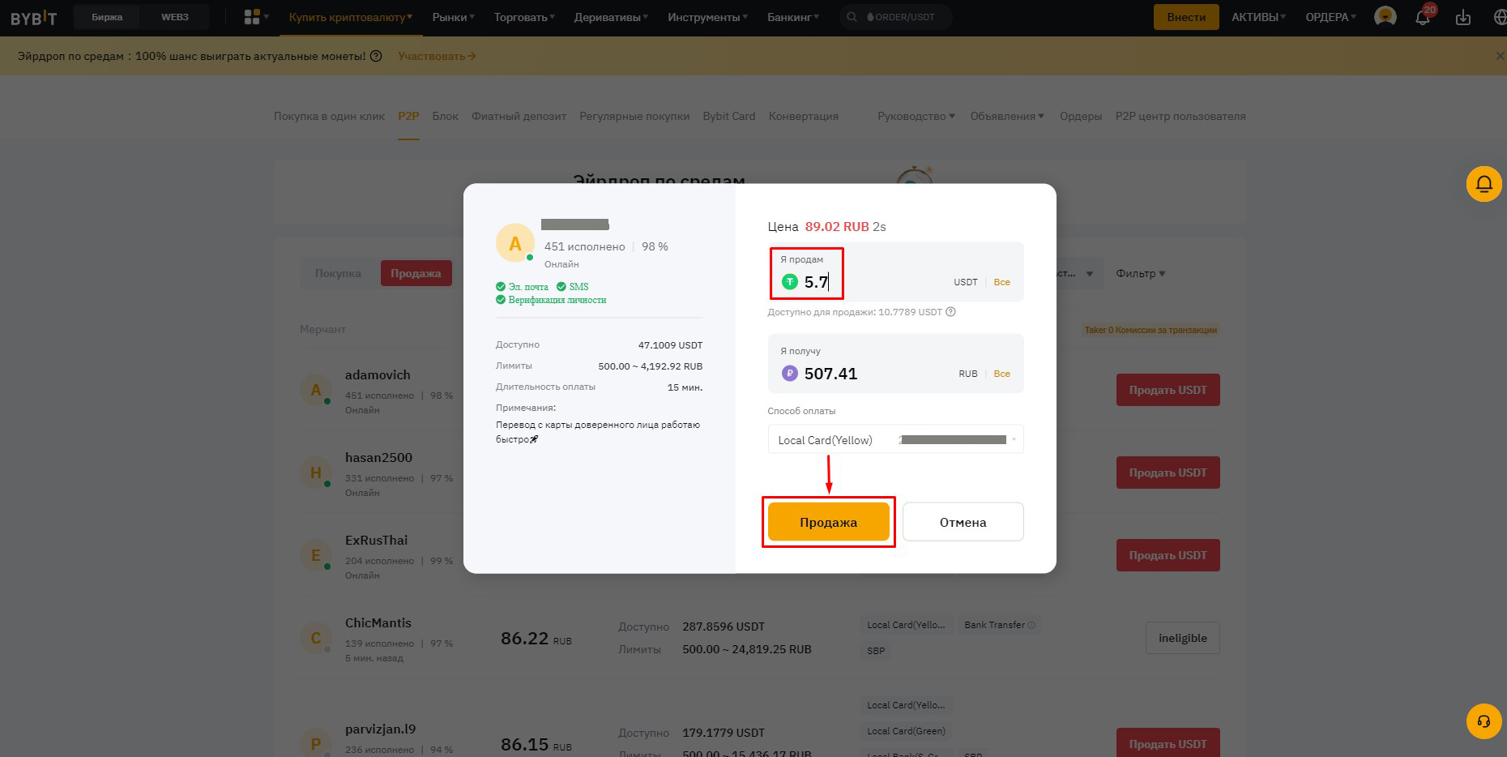Click ORDER/USDT search field
Image resolution: width=1507 pixels, height=757 pixels.
895,16
